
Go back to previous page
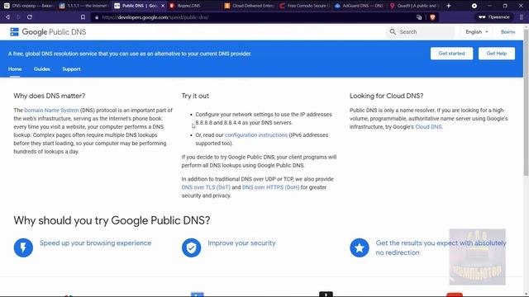coord(7,17)
